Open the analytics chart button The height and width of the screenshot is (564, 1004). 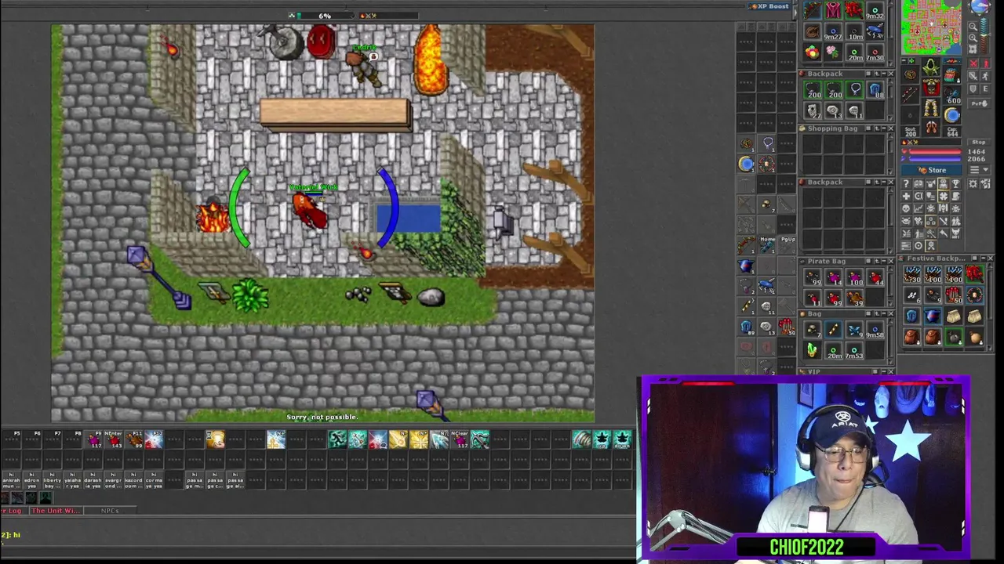(x=919, y=208)
